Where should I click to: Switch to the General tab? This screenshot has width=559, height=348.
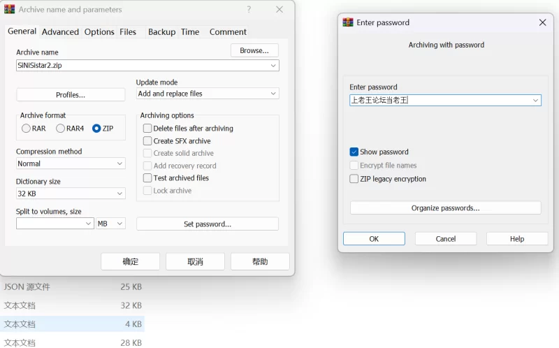pyautogui.click(x=22, y=31)
